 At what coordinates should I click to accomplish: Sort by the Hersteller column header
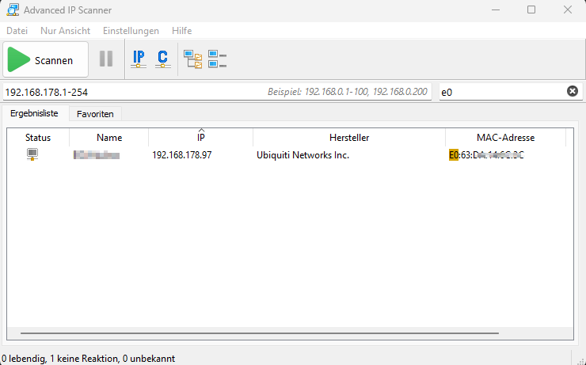pyautogui.click(x=349, y=138)
